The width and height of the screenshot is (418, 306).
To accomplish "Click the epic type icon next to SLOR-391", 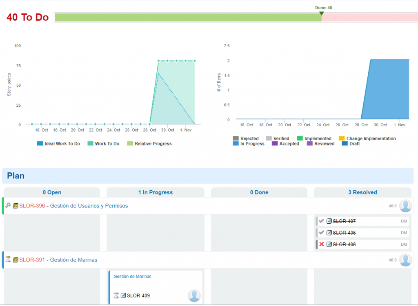I will [15, 260].
